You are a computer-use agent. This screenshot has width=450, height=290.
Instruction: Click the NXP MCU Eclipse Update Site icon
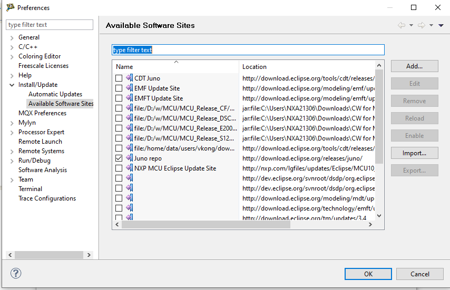[129, 168]
